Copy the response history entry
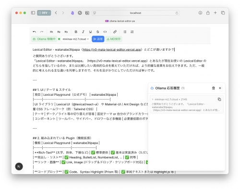The image size is (240, 189). [x=219, y=100]
